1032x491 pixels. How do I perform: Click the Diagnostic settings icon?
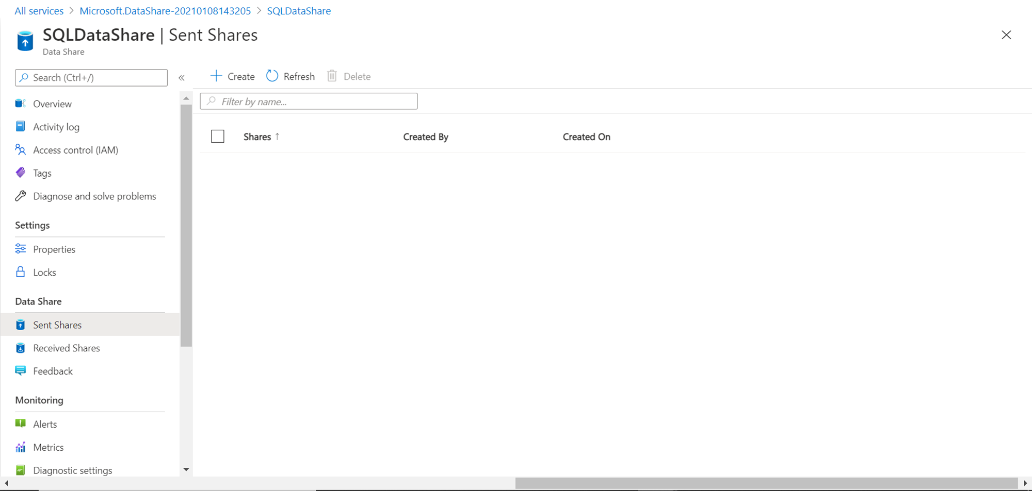coord(21,470)
